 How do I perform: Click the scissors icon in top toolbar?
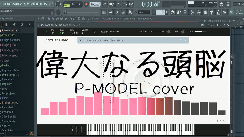click(x=228, y=4)
